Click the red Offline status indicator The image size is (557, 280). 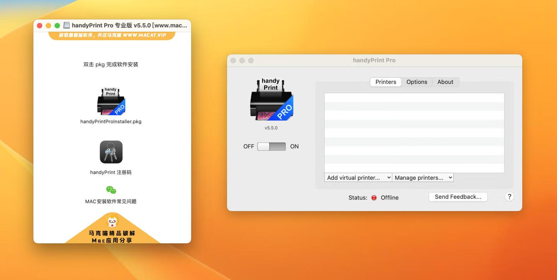374,198
